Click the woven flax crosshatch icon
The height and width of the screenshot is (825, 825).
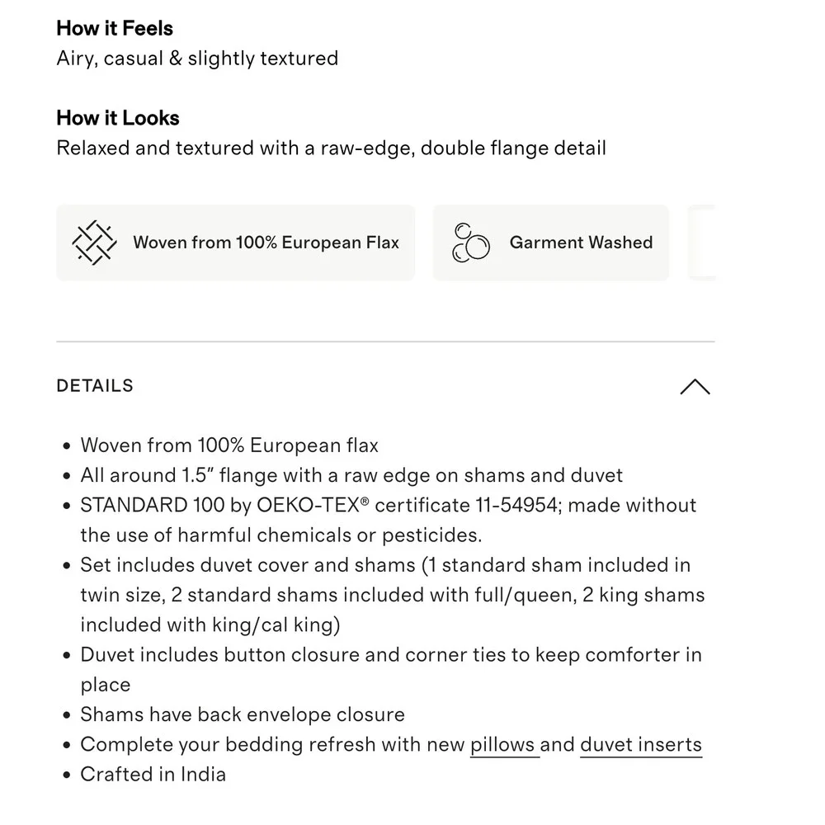pyautogui.click(x=94, y=243)
